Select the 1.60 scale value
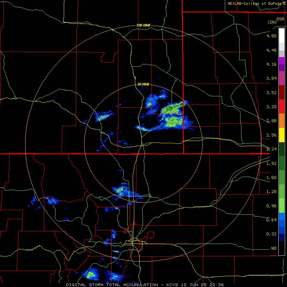The width and height of the screenshot is (287, 287). click(x=271, y=178)
